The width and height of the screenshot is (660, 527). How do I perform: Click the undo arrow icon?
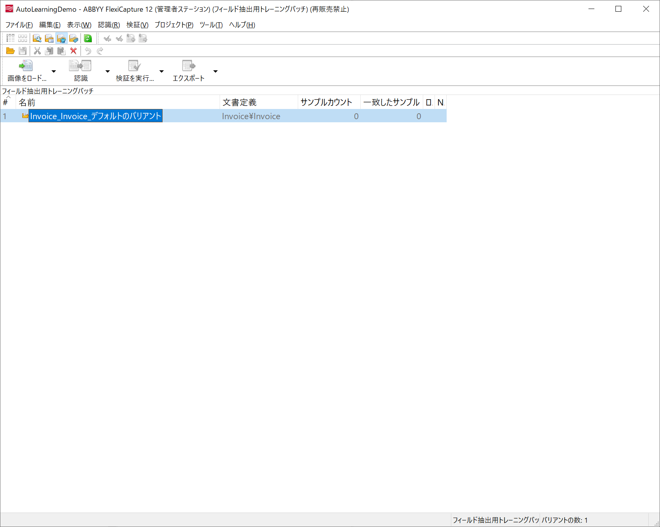point(88,51)
